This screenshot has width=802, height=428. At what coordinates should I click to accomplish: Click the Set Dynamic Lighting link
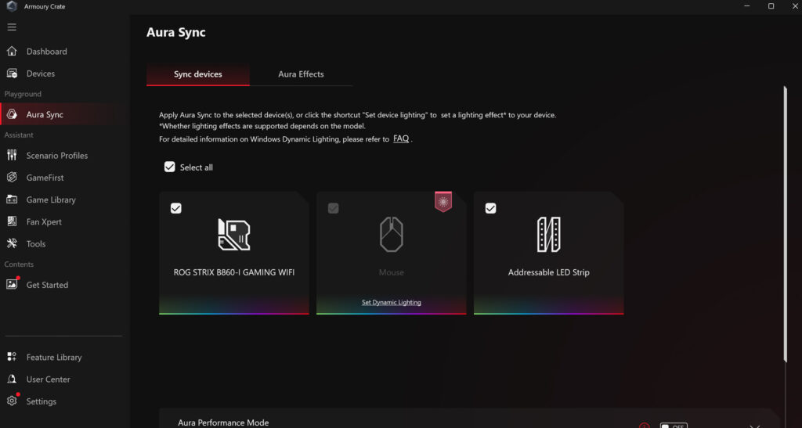[x=392, y=302]
